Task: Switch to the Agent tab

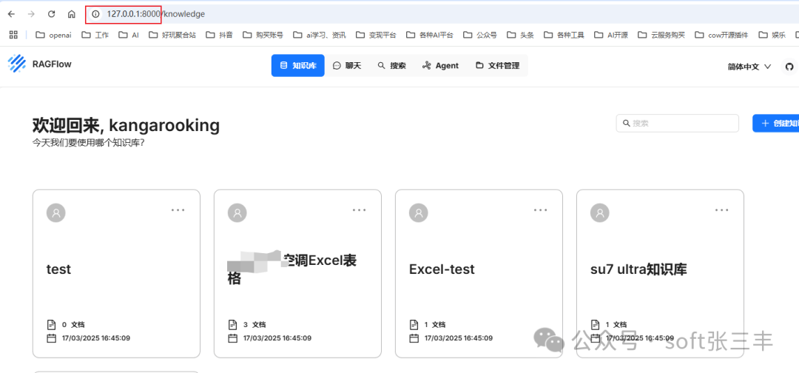Action: point(440,66)
